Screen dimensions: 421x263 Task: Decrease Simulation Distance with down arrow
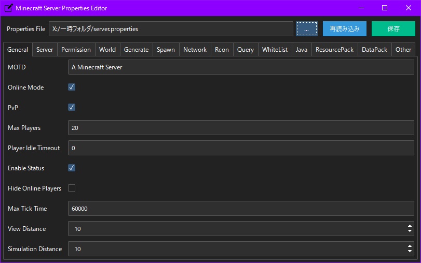pos(410,251)
